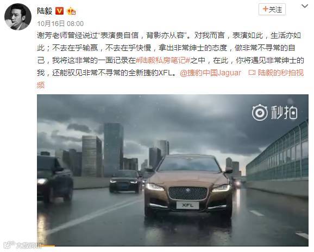Viewport: 314px width, 252px height.
Task: Click the plus icon in 关注 button
Action: (x=265, y=9)
